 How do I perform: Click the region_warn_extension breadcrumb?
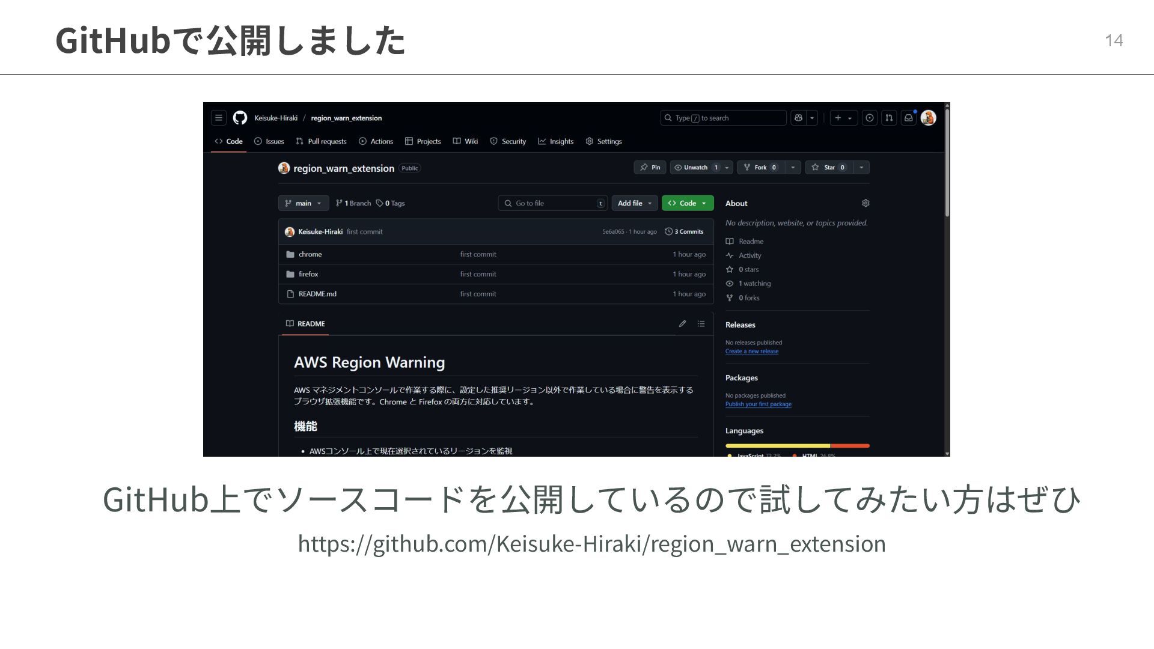pos(346,118)
